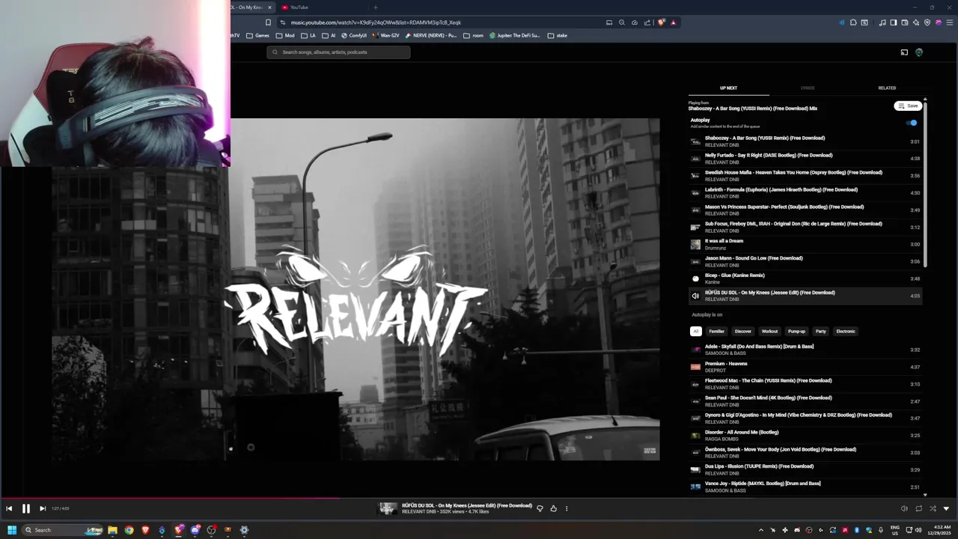Select the Party filter chip

(x=821, y=331)
